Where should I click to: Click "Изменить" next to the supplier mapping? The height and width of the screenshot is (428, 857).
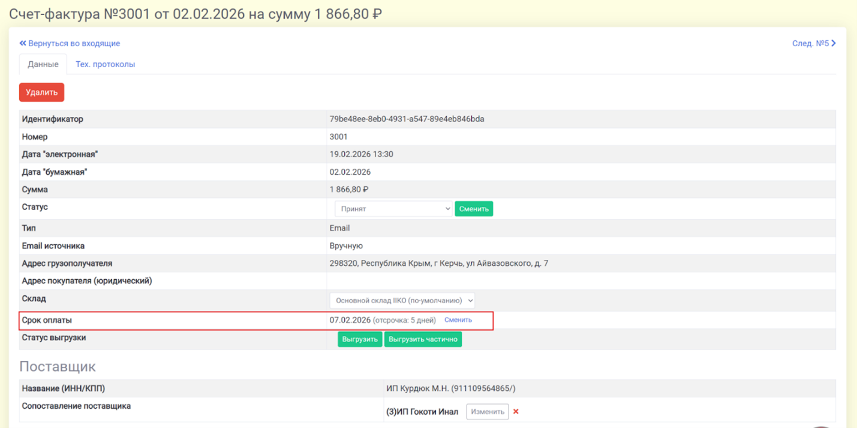pyautogui.click(x=487, y=412)
